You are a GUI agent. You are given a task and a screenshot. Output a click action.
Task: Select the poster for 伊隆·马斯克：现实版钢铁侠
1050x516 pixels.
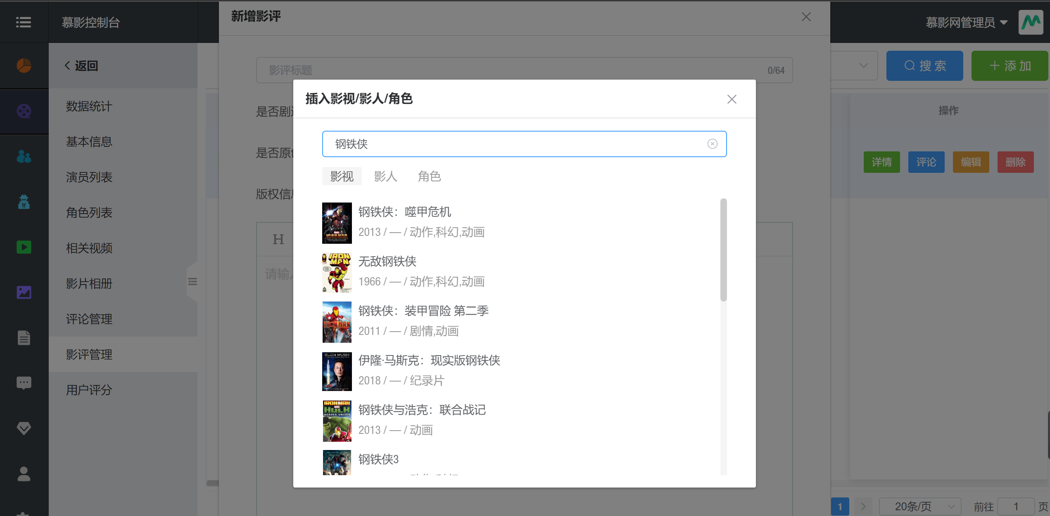tap(337, 371)
